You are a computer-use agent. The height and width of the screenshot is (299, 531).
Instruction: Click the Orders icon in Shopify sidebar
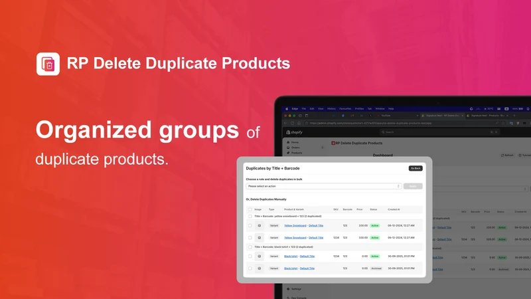click(x=288, y=148)
